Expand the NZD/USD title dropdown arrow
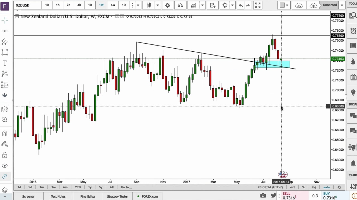The image size is (357, 200). point(111,17)
